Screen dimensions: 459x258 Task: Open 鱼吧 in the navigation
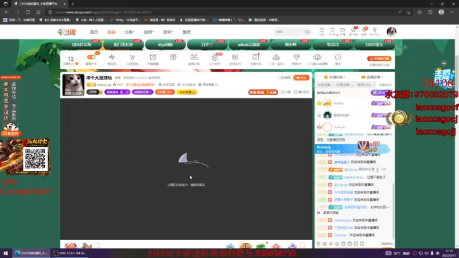(186, 32)
